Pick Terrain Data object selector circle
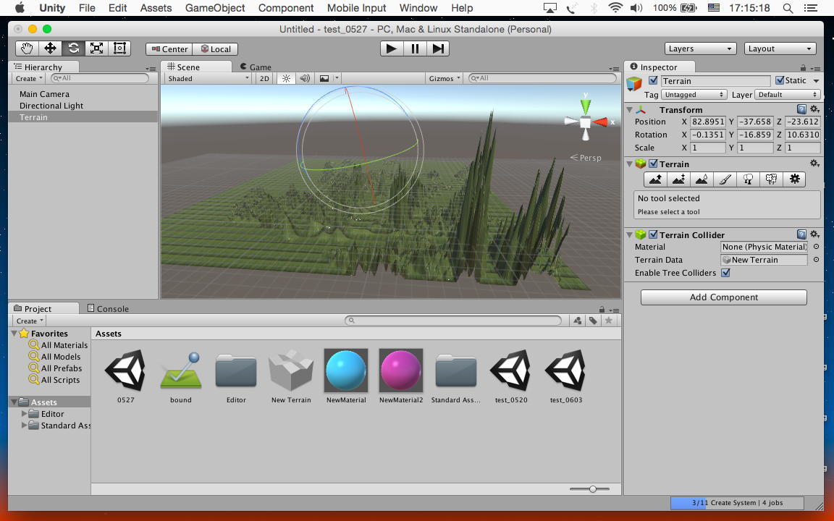This screenshot has height=521, width=834. pyautogui.click(x=816, y=260)
